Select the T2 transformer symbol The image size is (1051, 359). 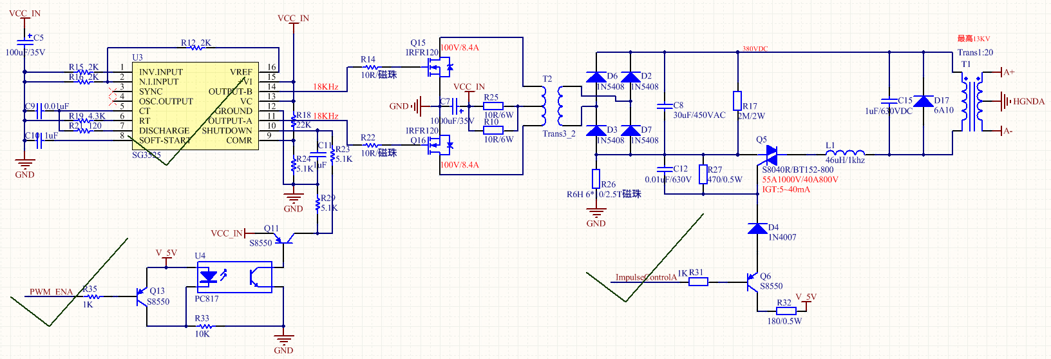[551, 106]
